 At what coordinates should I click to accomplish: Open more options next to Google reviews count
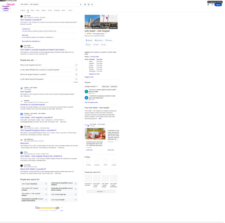(x=106, y=34)
